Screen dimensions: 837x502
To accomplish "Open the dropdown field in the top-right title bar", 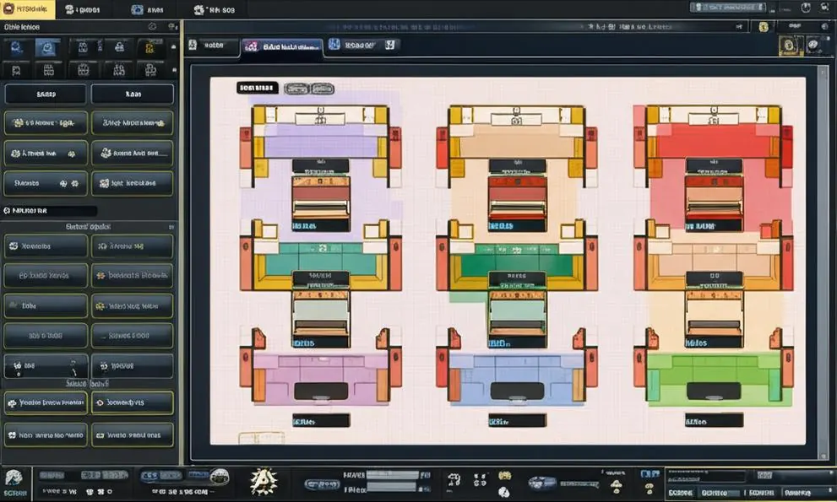I will pos(728,8).
